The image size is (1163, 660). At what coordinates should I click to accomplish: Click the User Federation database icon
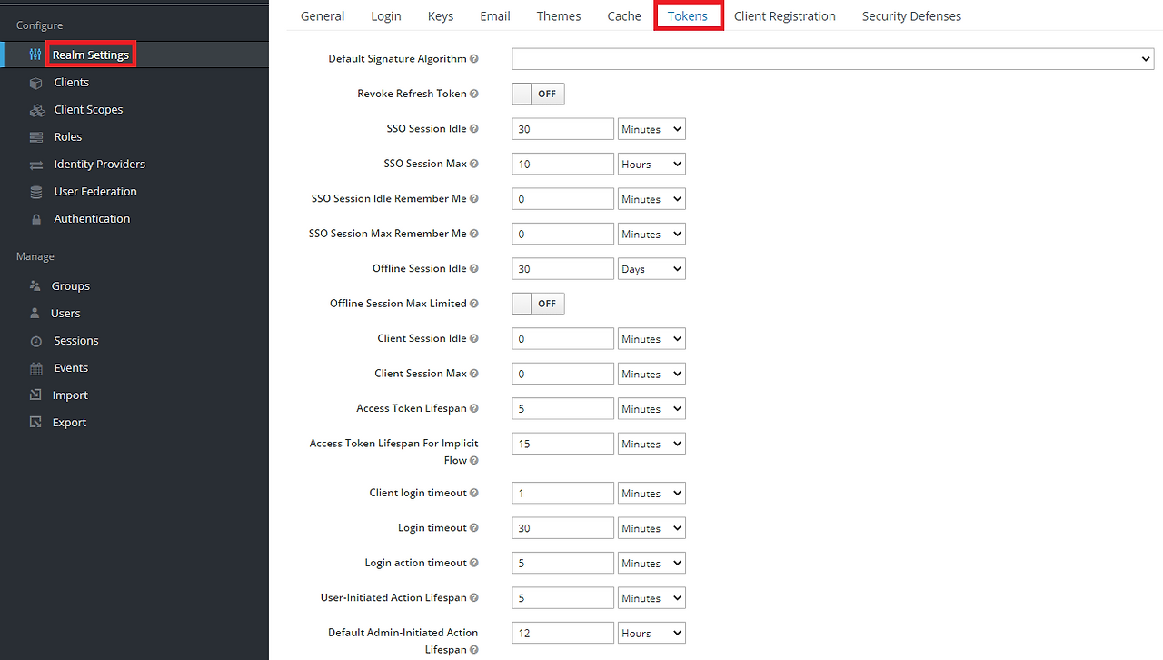(x=36, y=192)
